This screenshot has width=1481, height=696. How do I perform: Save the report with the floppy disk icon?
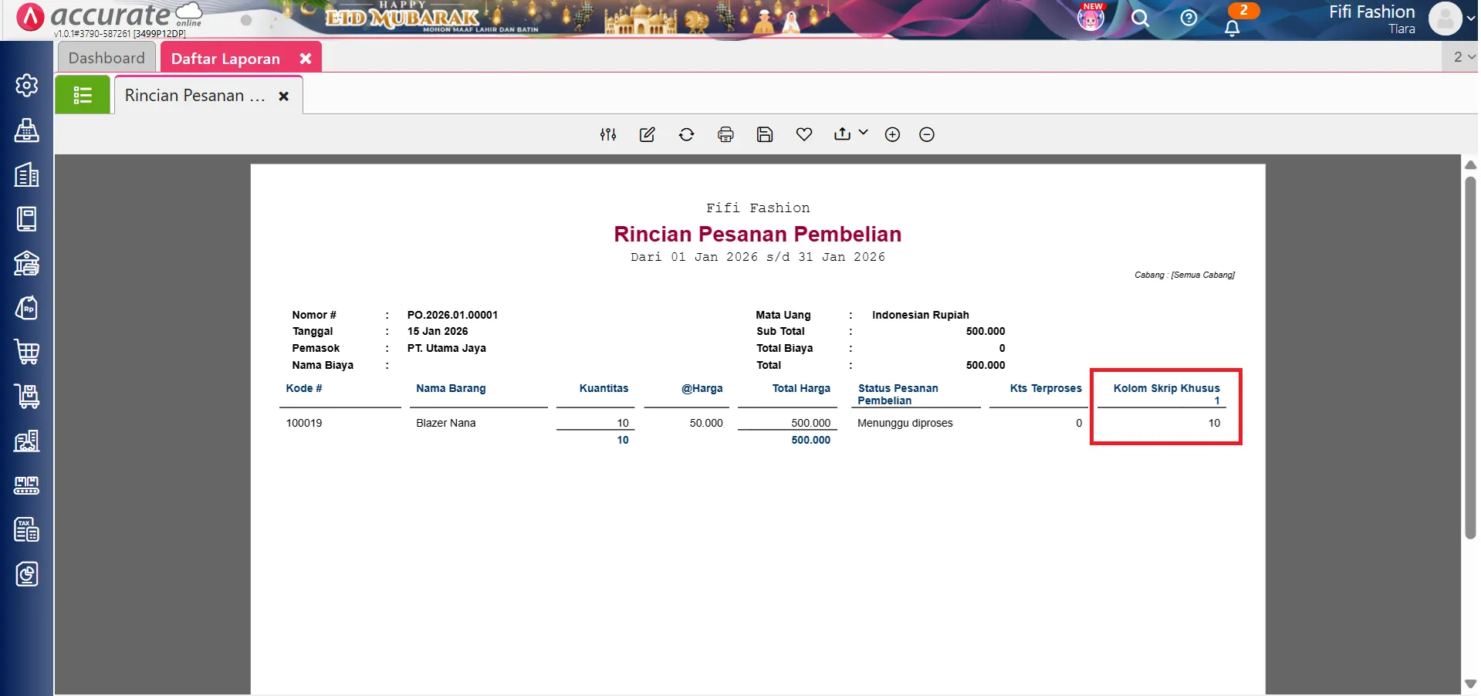click(x=764, y=135)
